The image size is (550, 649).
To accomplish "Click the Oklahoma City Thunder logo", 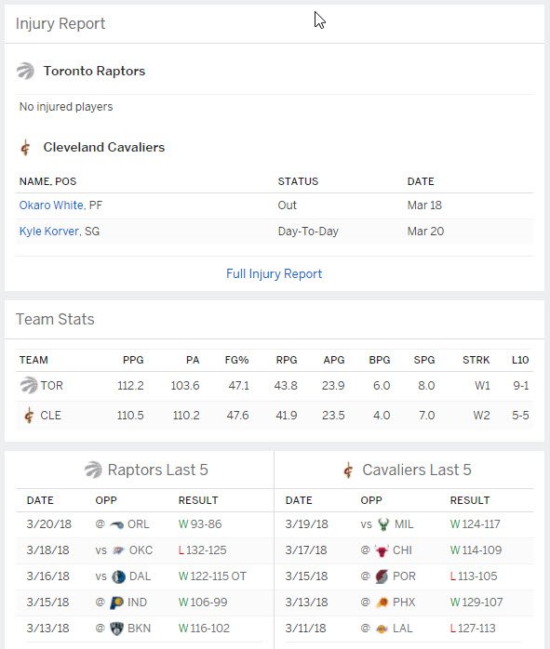I will click(x=118, y=550).
